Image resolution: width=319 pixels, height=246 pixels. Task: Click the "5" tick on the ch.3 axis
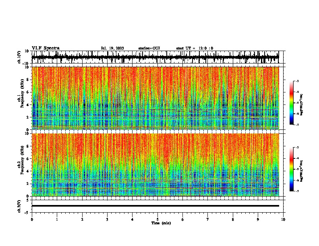(x=28, y=200)
